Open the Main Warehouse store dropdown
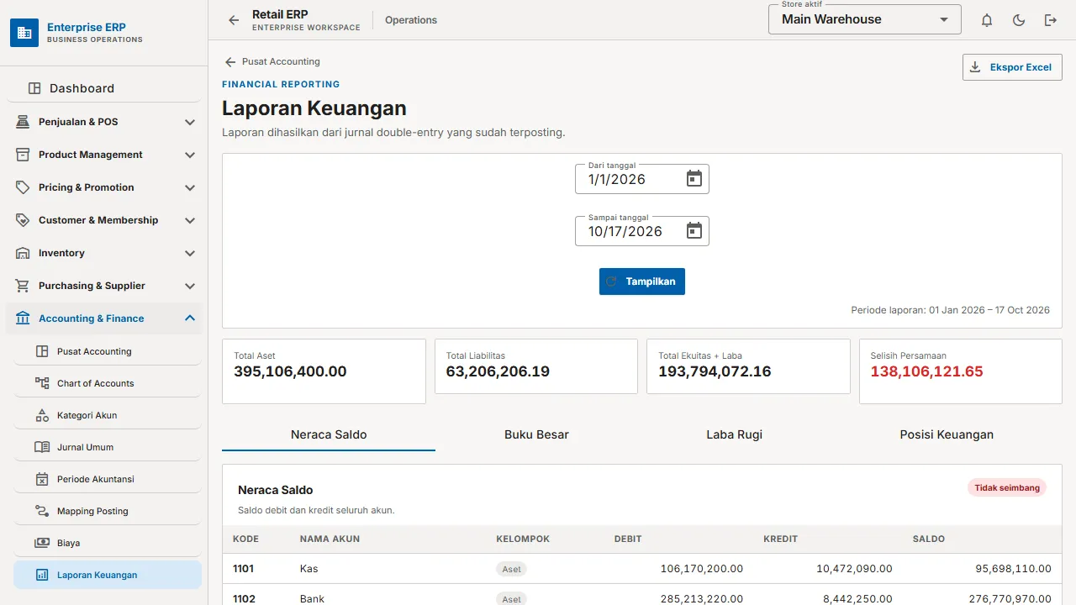1076x605 pixels. pyautogui.click(x=865, y=19)
